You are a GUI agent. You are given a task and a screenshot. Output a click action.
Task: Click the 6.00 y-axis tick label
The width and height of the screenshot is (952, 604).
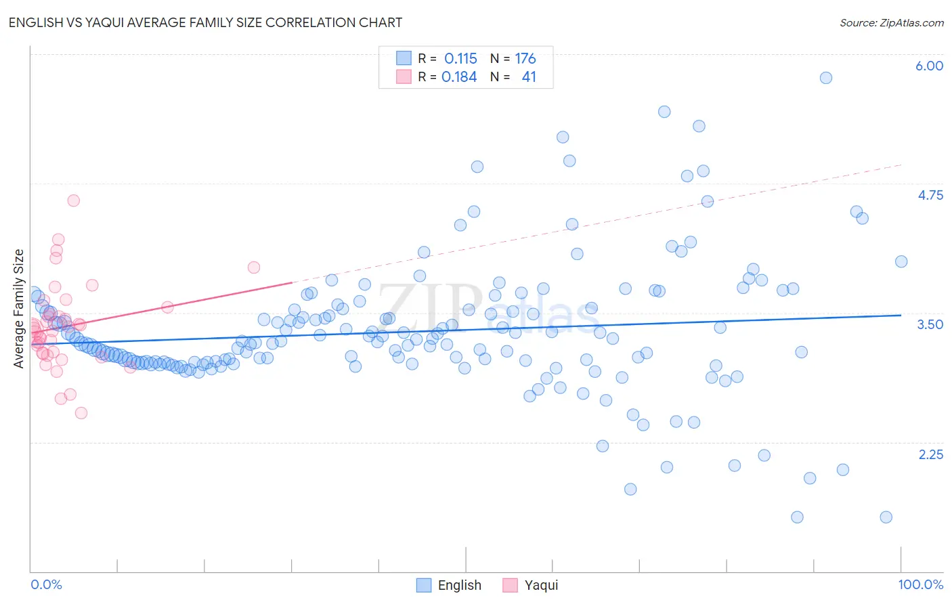tap(929, 66)
